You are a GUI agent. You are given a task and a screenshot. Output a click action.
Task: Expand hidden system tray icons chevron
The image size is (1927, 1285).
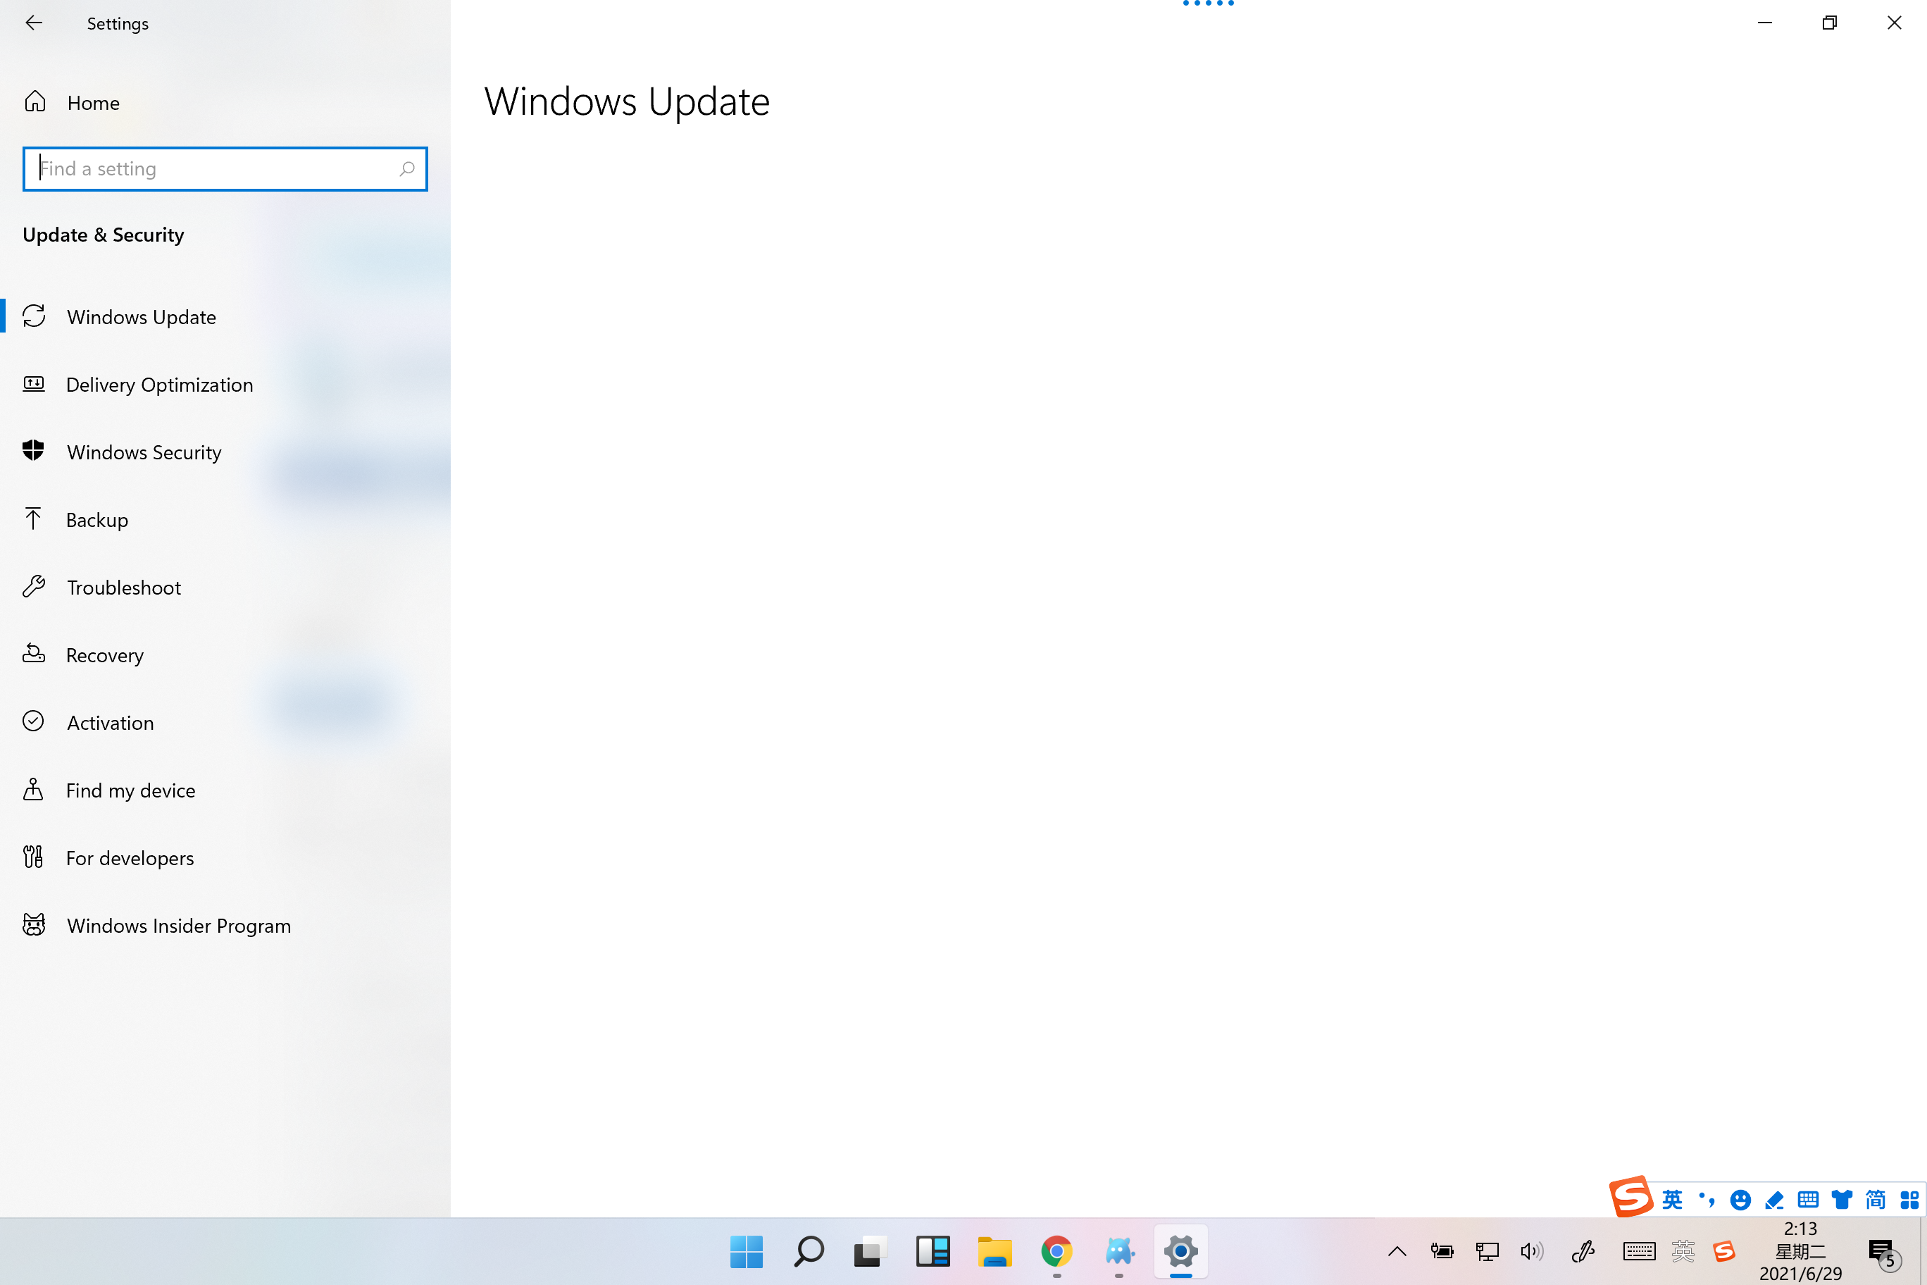[1397, 1251]
